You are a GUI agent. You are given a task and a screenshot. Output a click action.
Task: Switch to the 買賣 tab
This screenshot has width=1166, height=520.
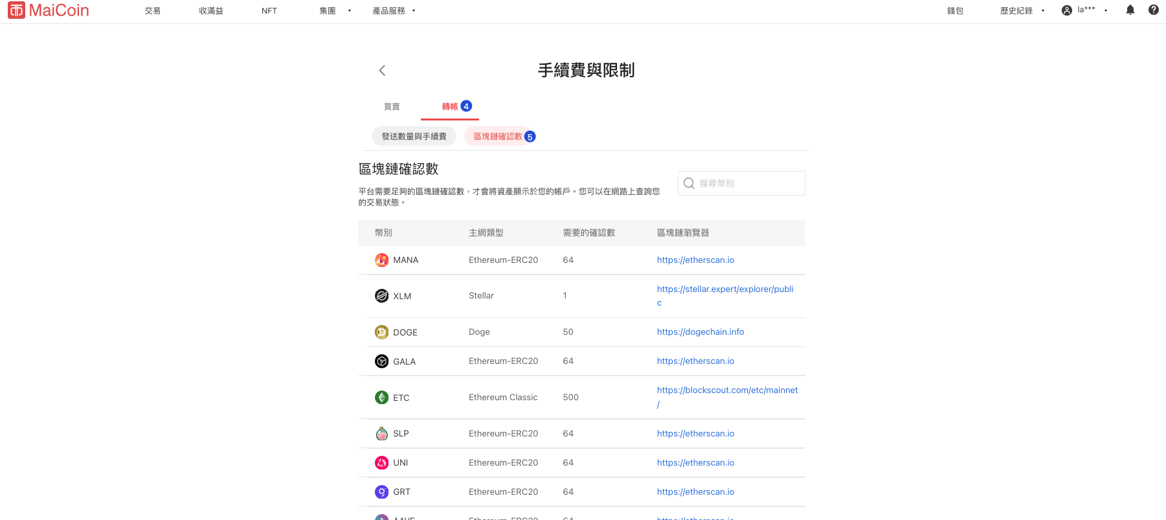point(392,107)
